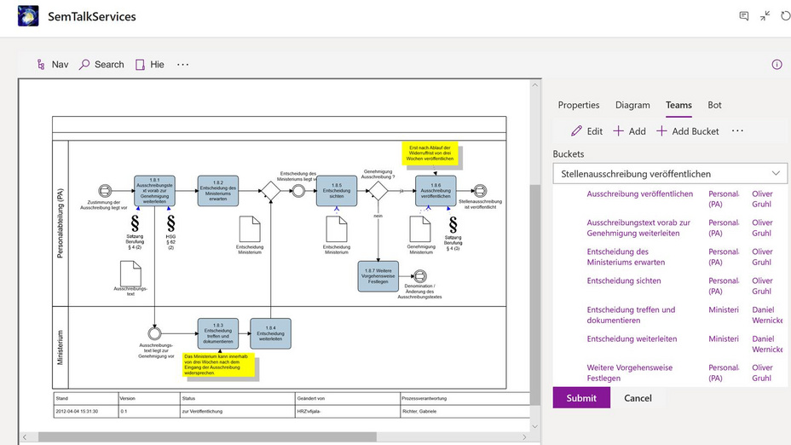Open task Entscheidung des Ministeriums erwarten

click(x=626, y=257)
